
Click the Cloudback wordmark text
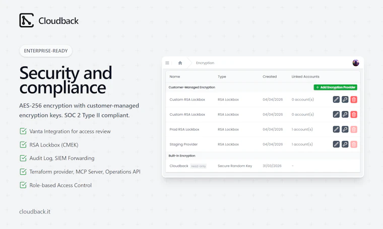coord(58,21)
